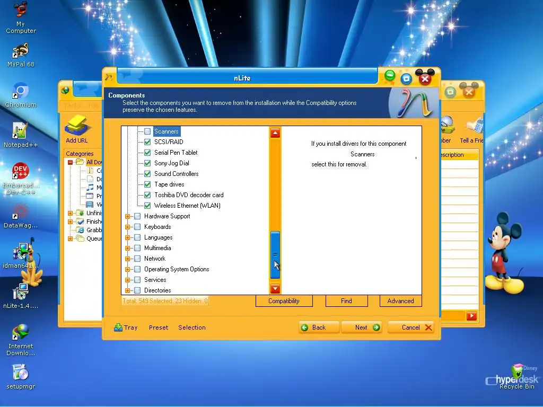Viewport: 543px width, 407px height.
Task: Check the Network component checkbox
Action: tap(137, 259)
